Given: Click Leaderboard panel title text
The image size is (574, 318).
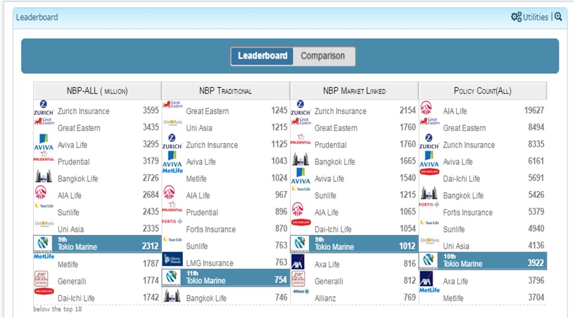Looking at the screenshot, I should click(36, 17).
